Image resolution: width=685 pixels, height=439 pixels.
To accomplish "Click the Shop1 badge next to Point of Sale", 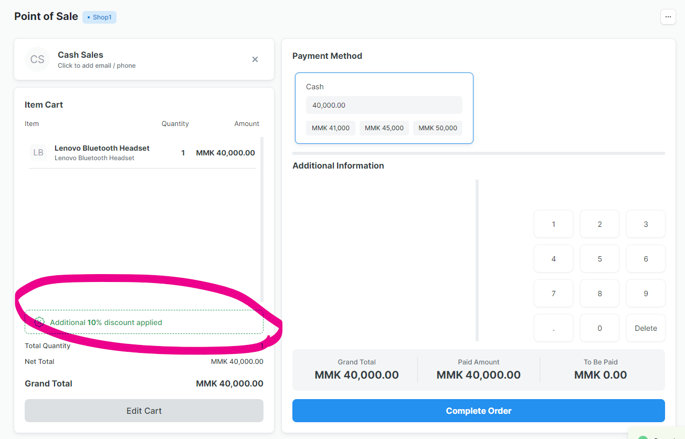I will (99, 17).
